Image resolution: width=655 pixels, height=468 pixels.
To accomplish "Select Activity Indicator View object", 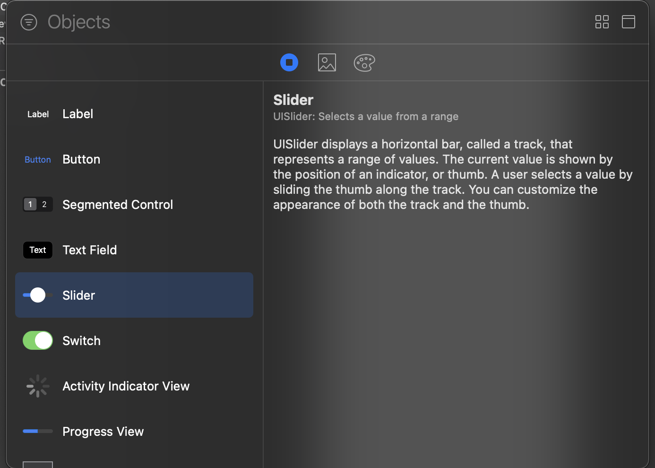I will 134,386.
